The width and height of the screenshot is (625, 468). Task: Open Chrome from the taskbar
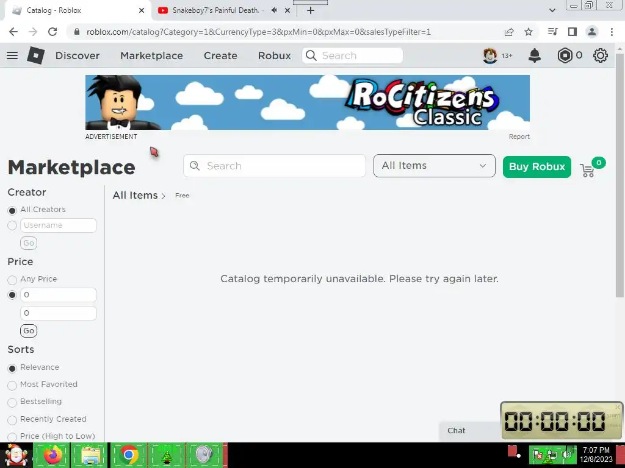[128, 454]
